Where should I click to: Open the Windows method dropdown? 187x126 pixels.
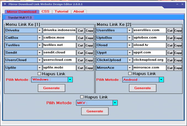[70, 80]
